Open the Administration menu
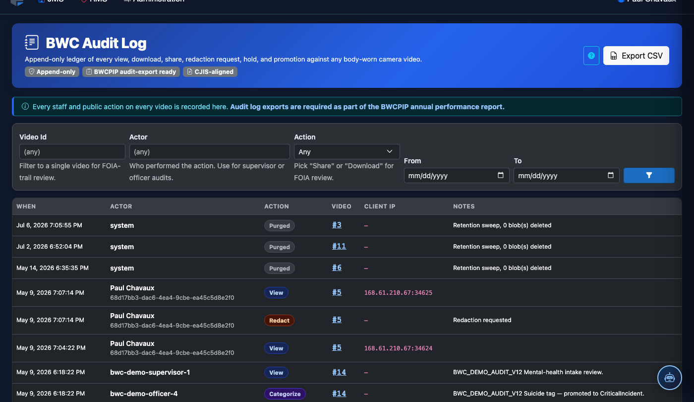Image resolution: width=694 pixels, height=402 pixels. 154,1
